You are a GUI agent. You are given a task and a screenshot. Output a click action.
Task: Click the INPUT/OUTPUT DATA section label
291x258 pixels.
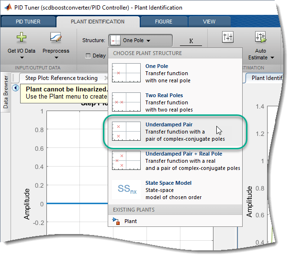[x=38, y=68]
